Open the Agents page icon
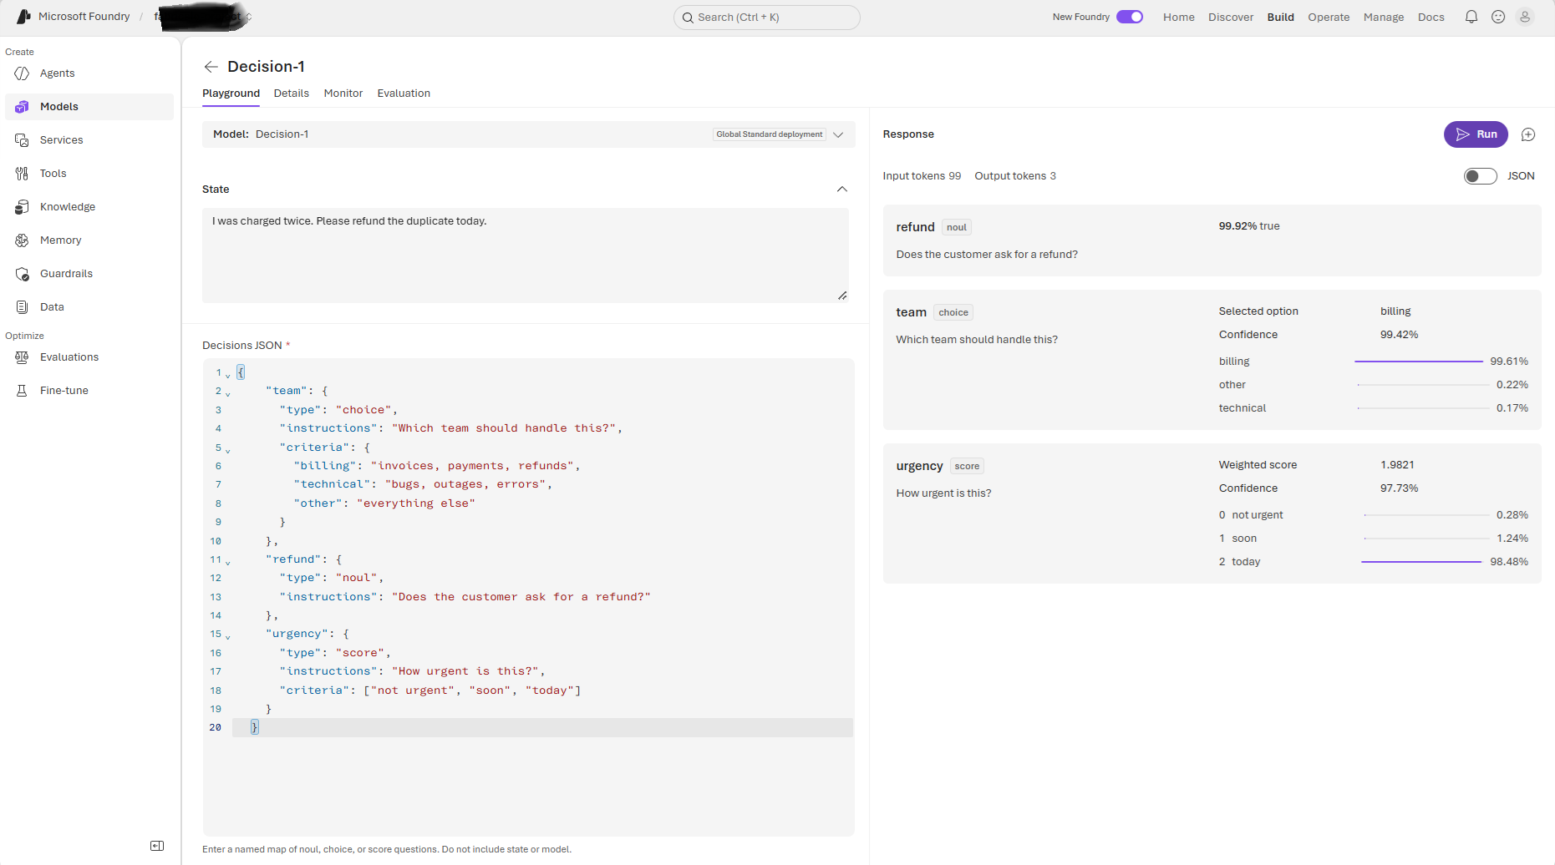1555x865 pixels. [22, 73]
